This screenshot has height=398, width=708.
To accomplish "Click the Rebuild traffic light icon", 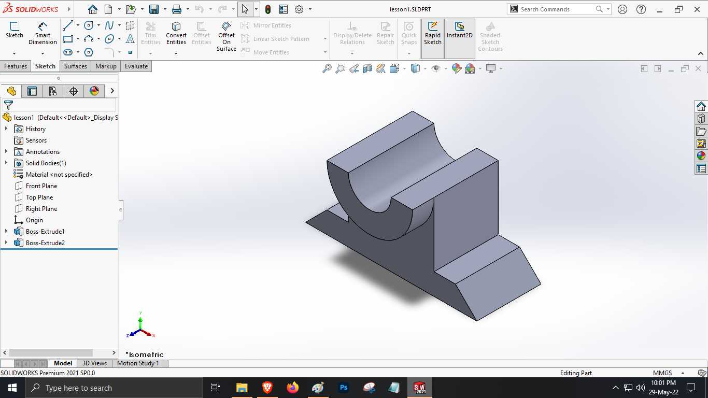I will pos(268,9).
